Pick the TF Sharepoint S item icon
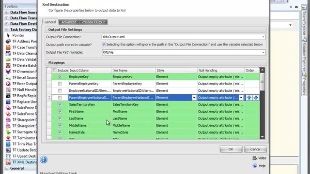310x174 pixels. point(8,126)
